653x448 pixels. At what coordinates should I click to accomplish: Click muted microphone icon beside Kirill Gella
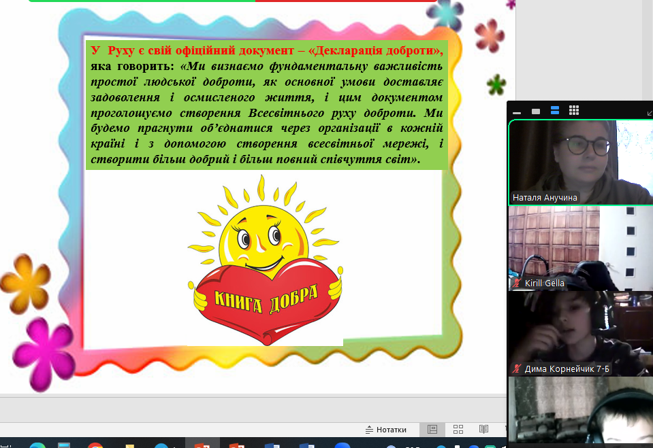pyautogui.click(x=517, y=283)
